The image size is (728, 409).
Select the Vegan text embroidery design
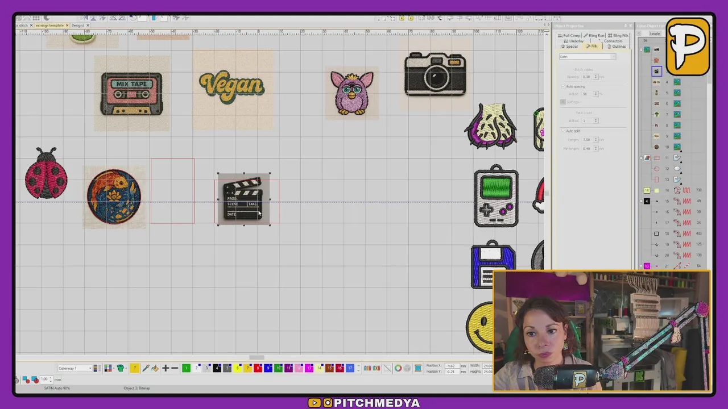[231, 88]
